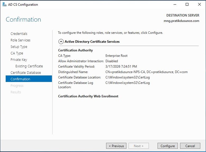
Task: Jump to the CA Type page
Action: [x=17, y=53]
